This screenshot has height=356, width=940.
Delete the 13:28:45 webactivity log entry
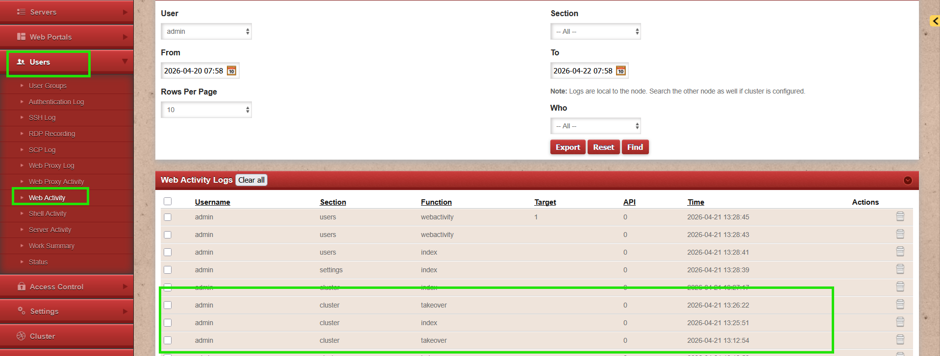point(900,216)
